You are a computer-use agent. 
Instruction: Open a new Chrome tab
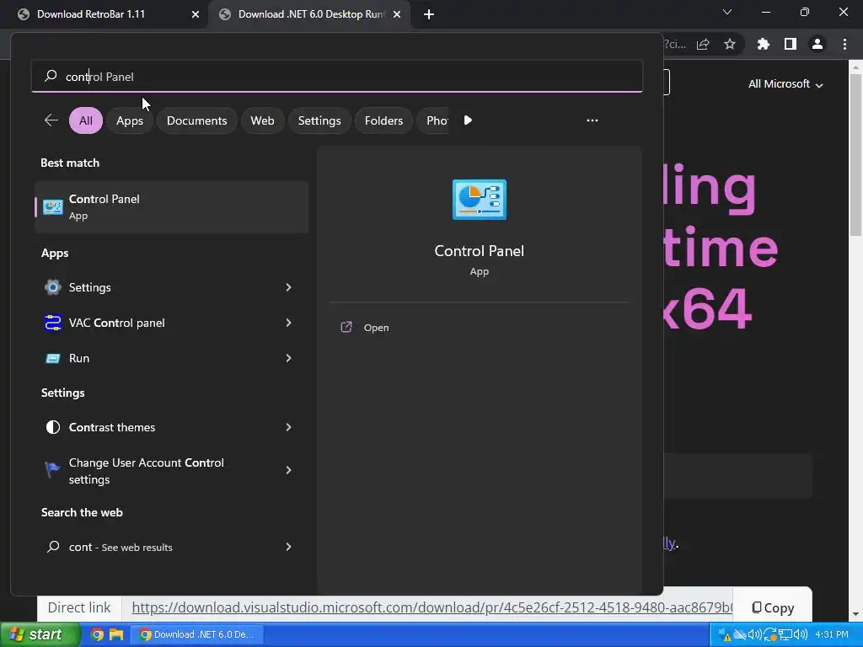[429, 14]
